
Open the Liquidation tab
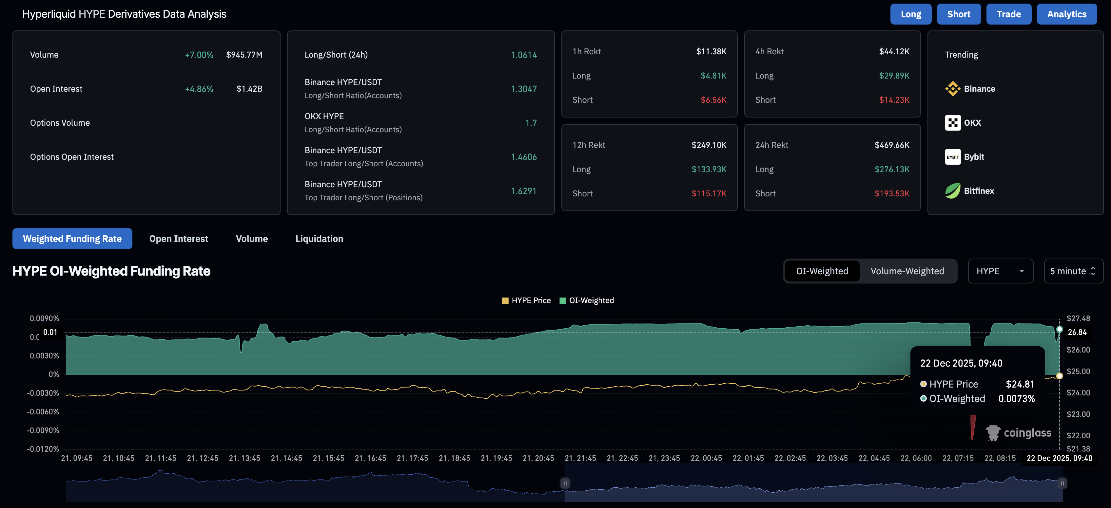319,238
